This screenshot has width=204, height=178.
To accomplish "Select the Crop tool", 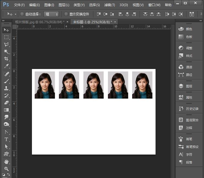I will tap(6, 59).
